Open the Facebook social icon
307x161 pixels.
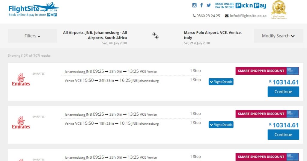201,5
